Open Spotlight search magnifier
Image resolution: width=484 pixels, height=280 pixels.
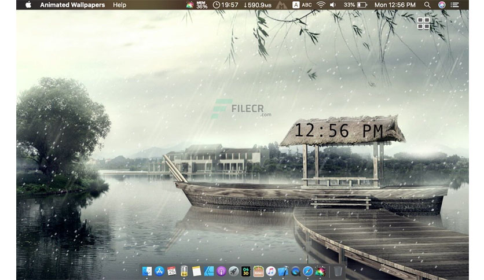427,5
